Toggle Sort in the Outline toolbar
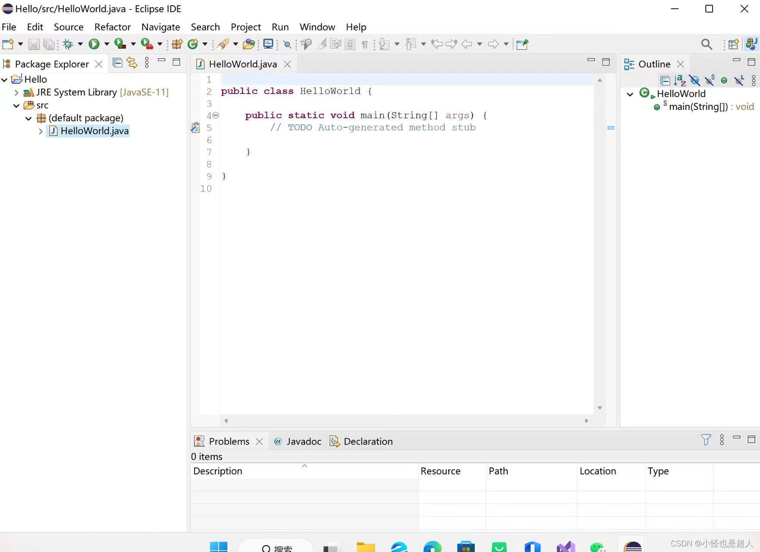760x552 pixels. pyautogui.click(x=679, y=80)
